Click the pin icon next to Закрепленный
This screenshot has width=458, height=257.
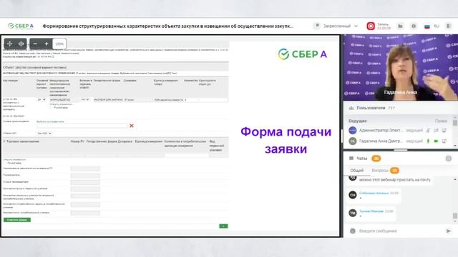[x=317, y=26]
